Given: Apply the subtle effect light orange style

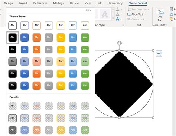Looking at the screenshot, I should pyautogui.click(x=37, y=62).
